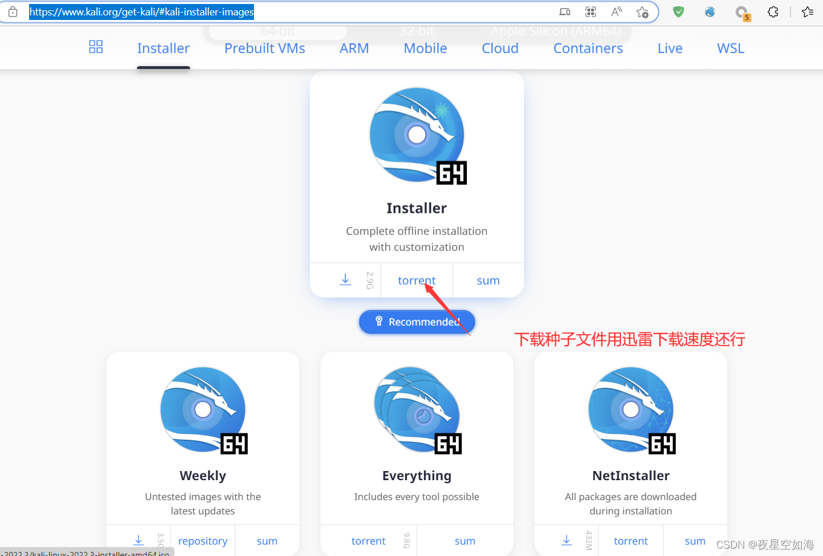Click 'Untested images with the latest updates' text
Screen dimensions: 823x556
click(203, 504)
